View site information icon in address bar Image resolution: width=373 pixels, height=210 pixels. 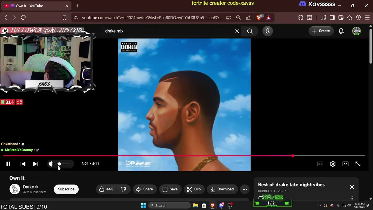pyautogui.click(x=76, y=17)
